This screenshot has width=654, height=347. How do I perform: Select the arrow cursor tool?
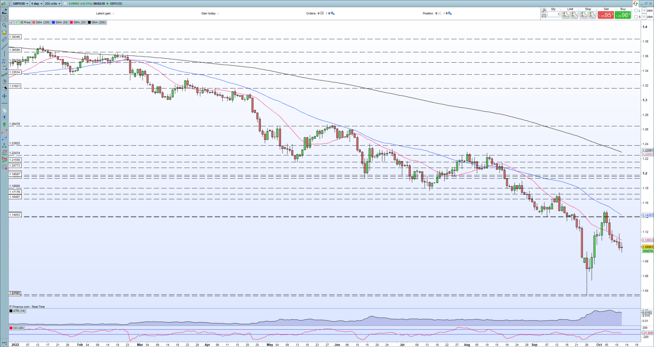[x=4, y=18]
